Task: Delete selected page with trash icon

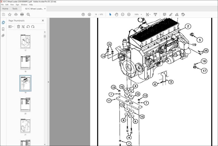Action: coord(18,27)
